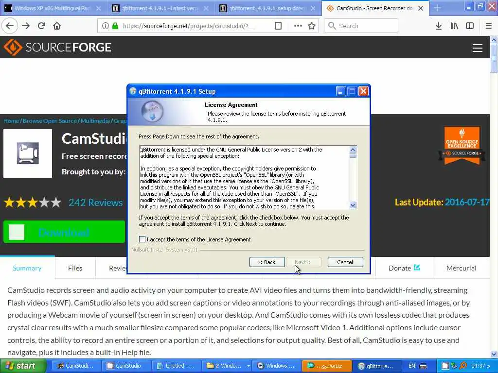The width and height of the screenshot is (498, 373).
Task: Show sidebars icon in browser toolbar
Action: pyautogui.click(x=470, y=26)
